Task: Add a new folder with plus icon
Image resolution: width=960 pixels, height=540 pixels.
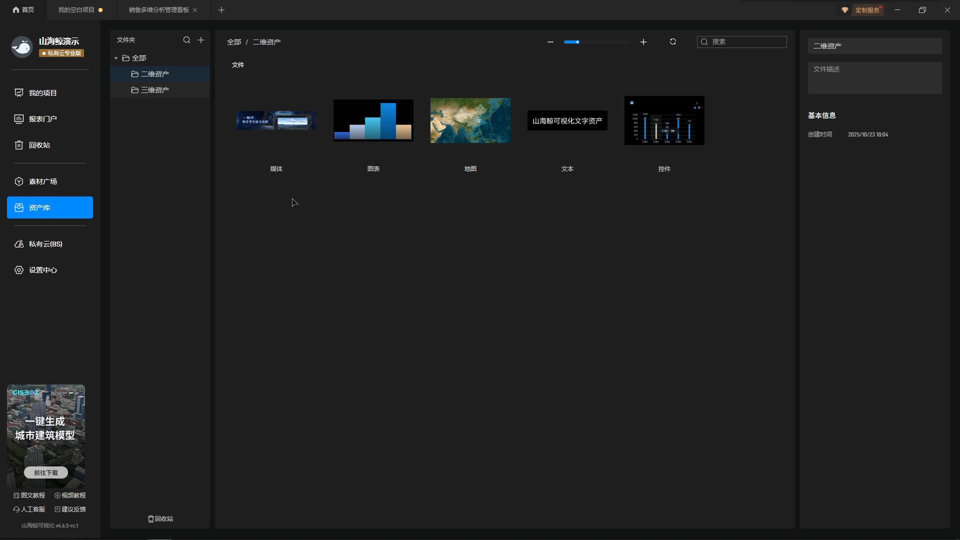Action: click(x=201, y=40)
